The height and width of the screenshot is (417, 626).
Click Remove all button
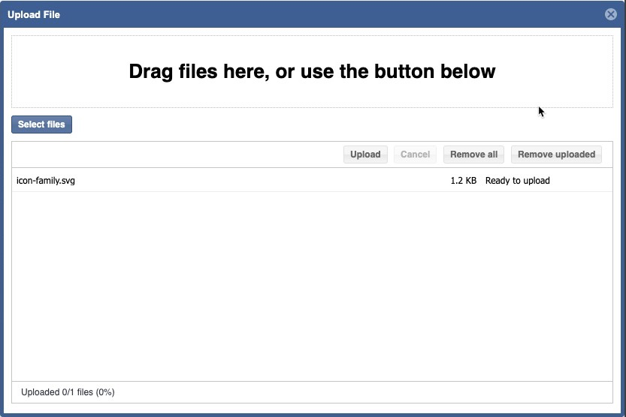tap(473, 154)
